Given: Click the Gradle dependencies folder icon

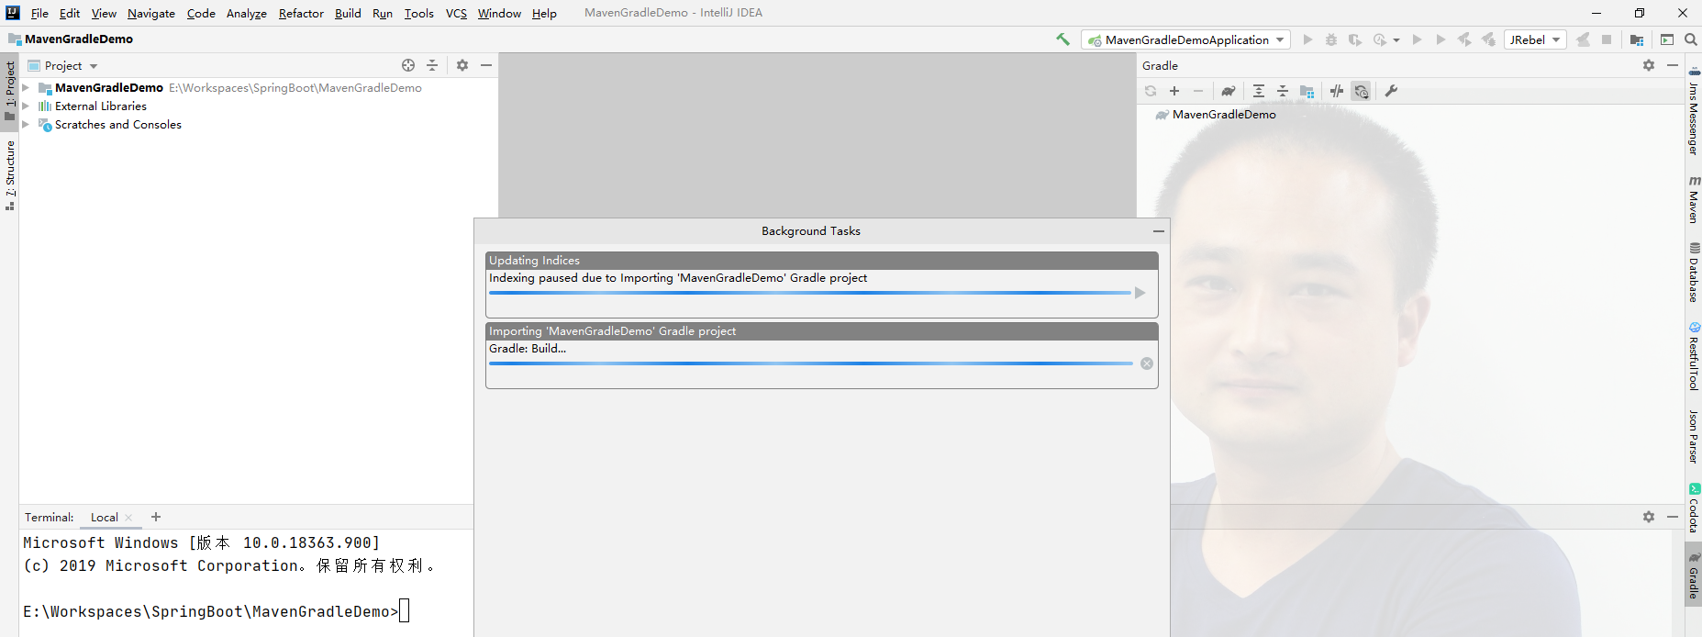Looking at the screenshot, I should point(1307,91).
